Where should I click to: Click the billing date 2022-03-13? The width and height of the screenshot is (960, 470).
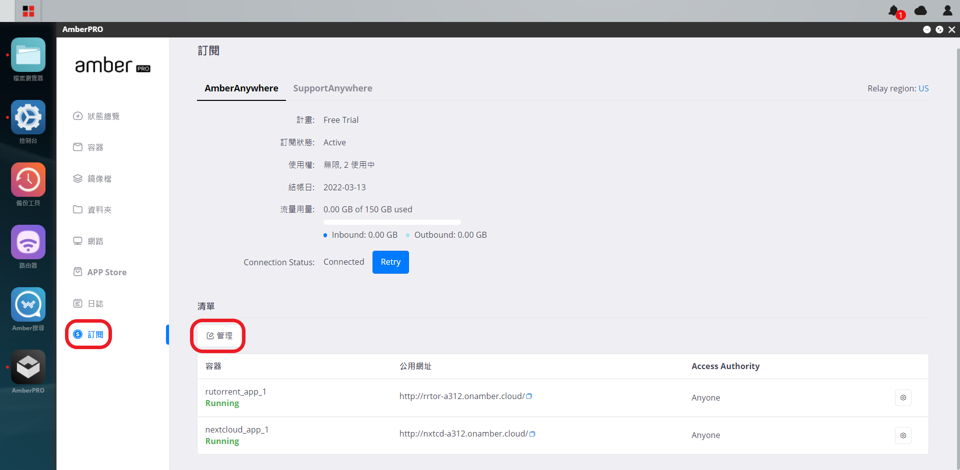tap(344, 187)
